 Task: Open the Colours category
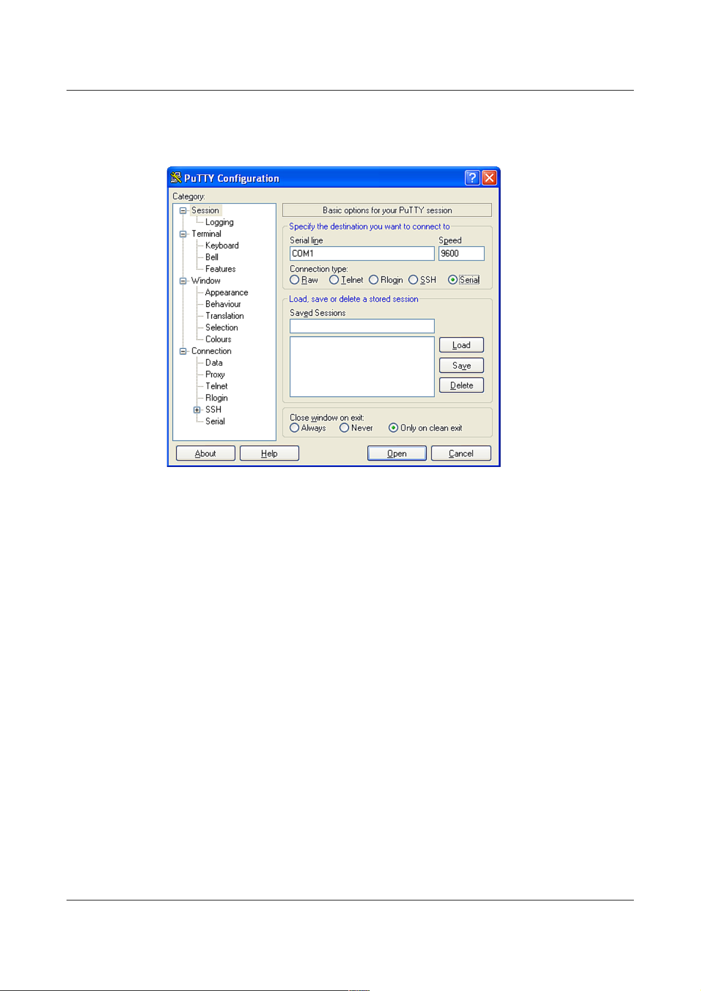218,339
